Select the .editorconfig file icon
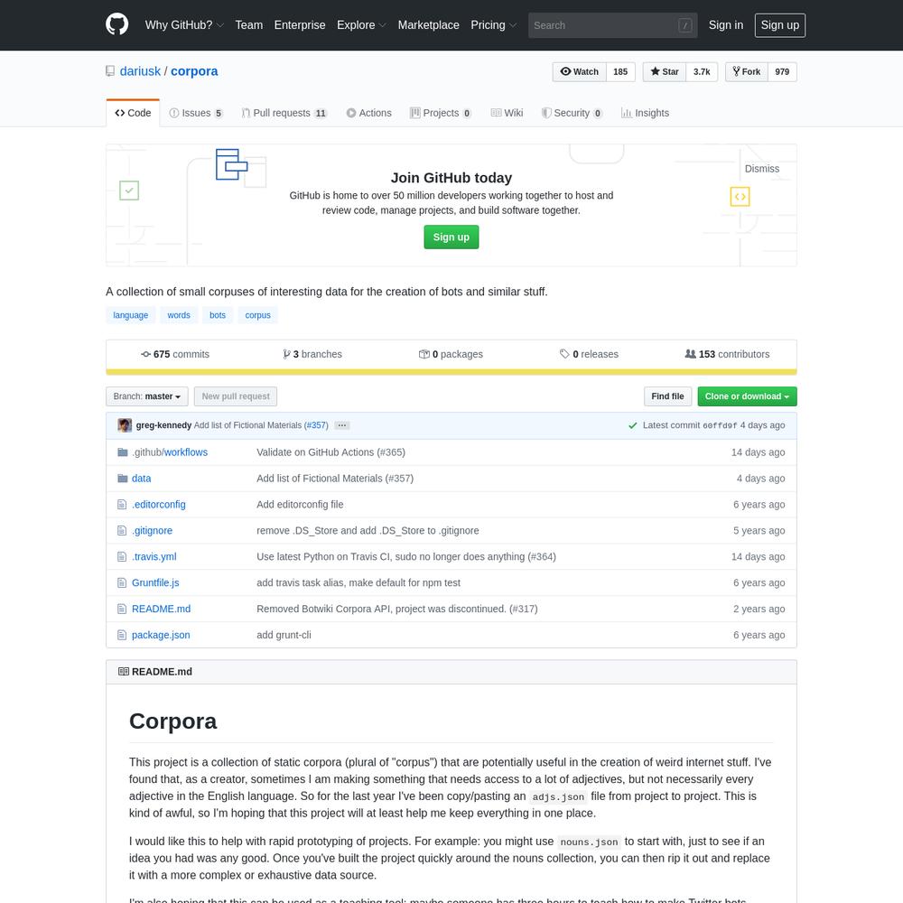Screen dimensions: 903x903 [122, 505]
